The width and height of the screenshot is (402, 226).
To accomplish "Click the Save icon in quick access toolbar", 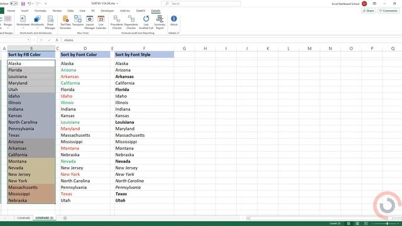I will 23,4.
